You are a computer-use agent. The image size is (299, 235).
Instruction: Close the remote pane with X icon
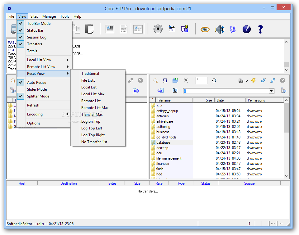282,80
